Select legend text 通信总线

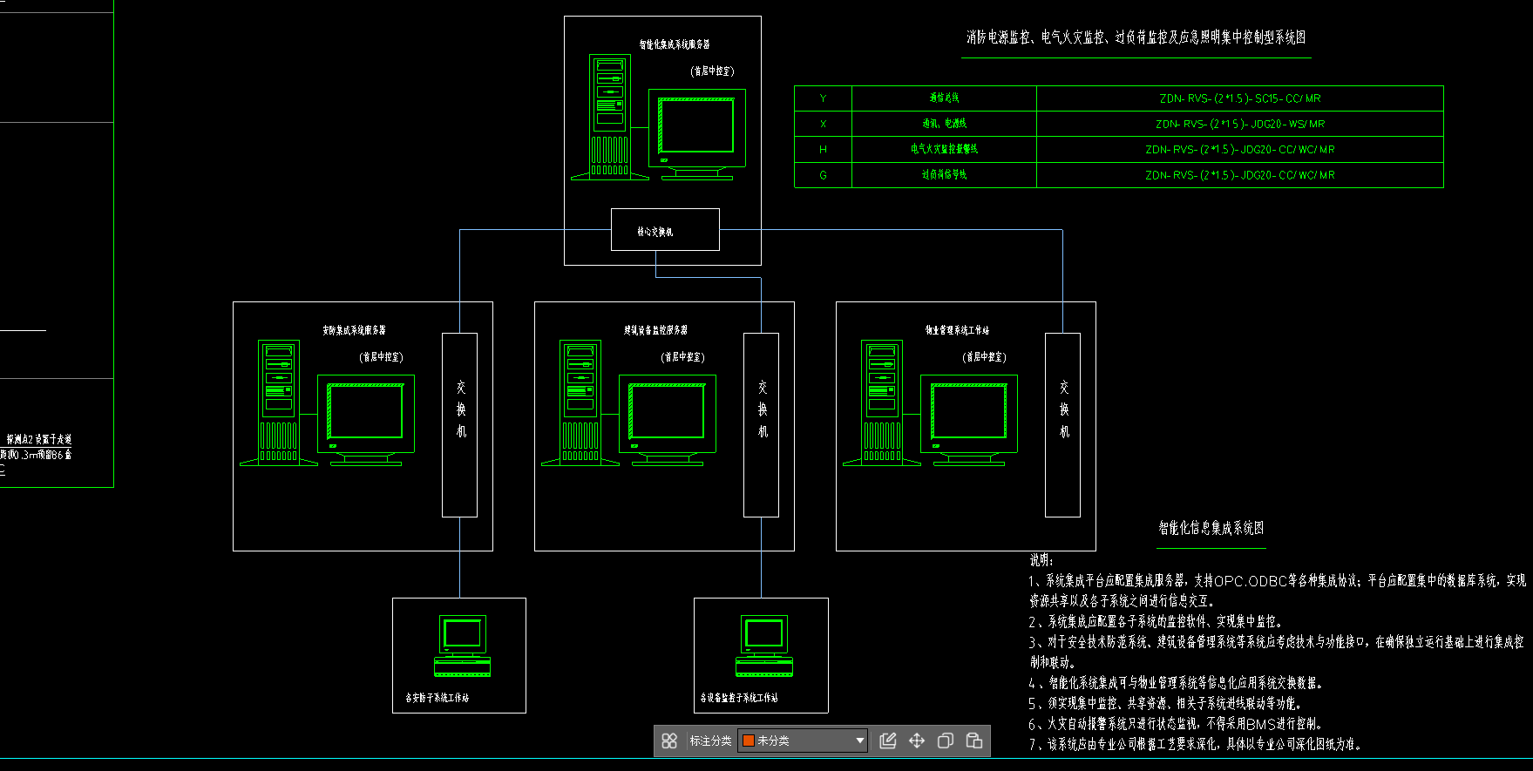coord(944,98)
